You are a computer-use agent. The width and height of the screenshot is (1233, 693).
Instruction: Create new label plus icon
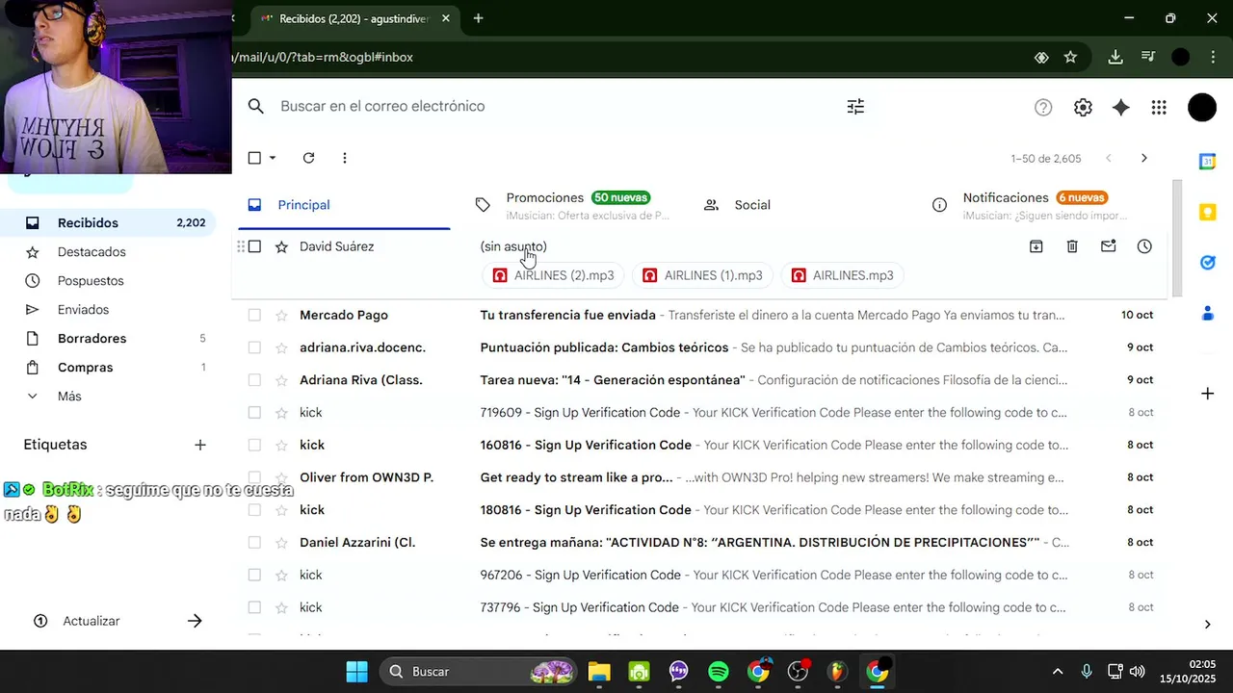200,445
